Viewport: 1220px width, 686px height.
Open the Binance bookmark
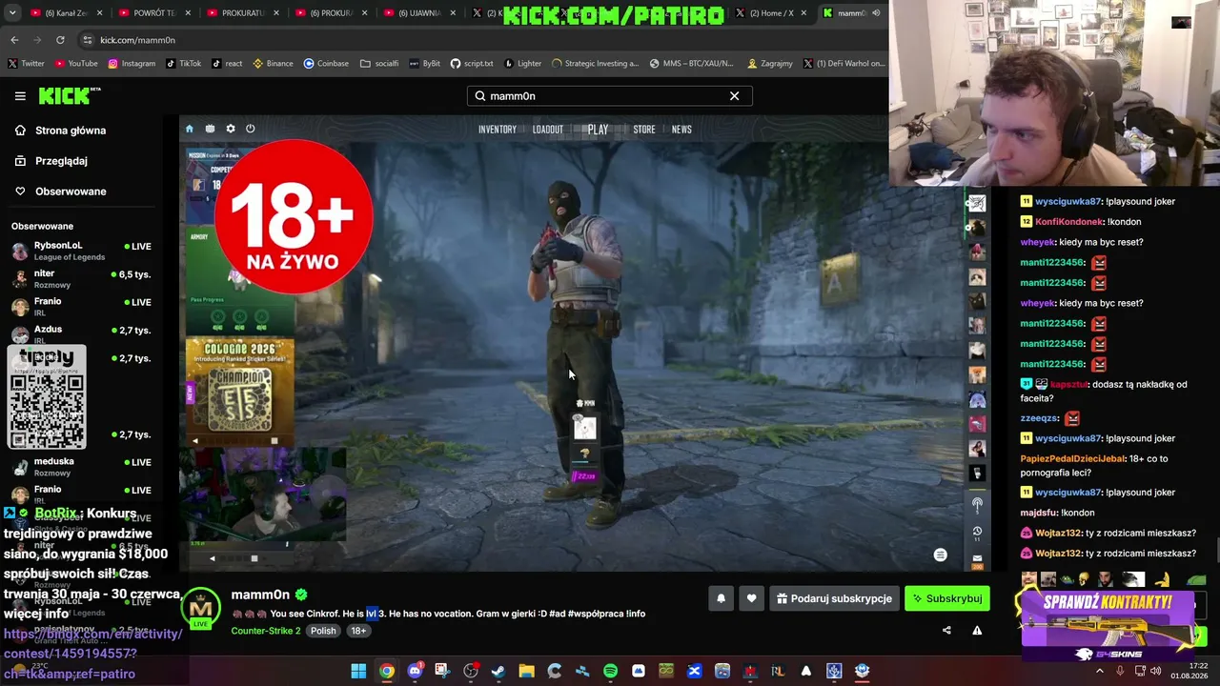coord(273,64)
